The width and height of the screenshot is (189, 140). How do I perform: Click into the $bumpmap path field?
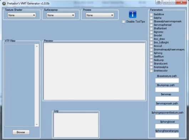point(167,90)
